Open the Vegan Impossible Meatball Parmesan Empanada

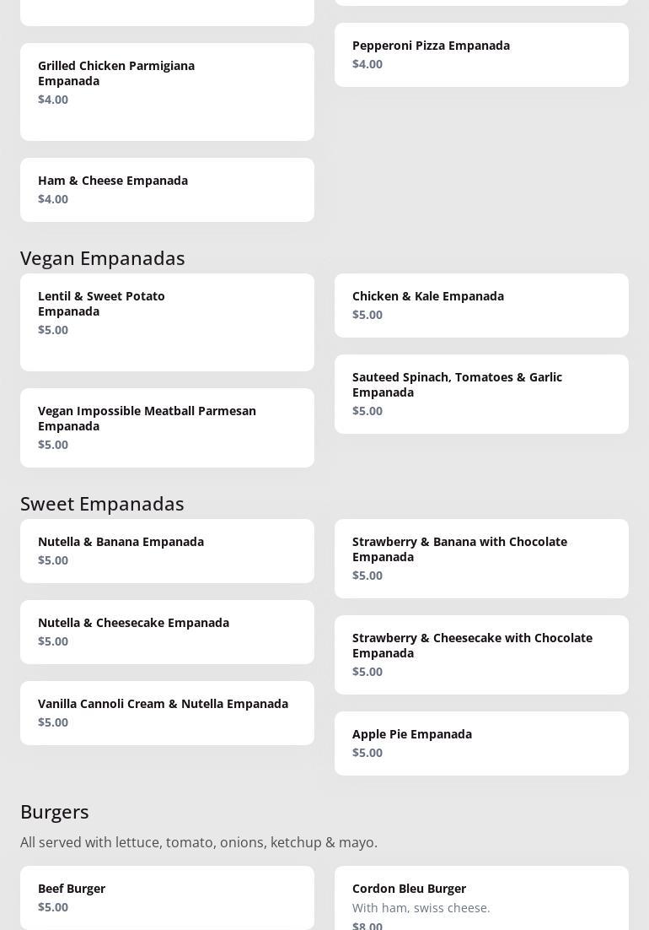coord(167,428)
